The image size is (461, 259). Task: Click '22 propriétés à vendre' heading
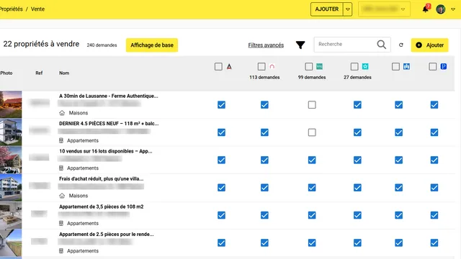coord(41,44)
